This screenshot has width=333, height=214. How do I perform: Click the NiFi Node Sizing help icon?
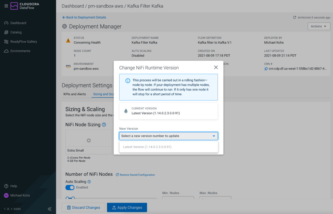pos(104,125)
